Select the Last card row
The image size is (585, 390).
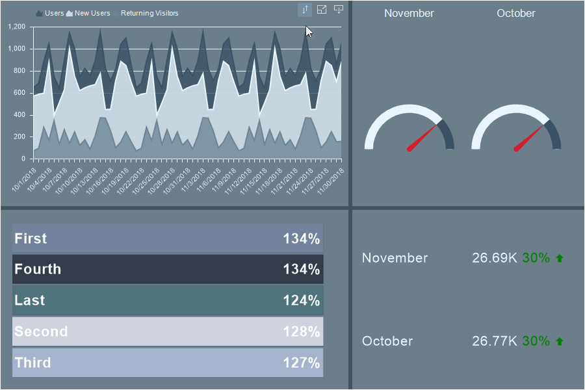[x=167, y=300]
